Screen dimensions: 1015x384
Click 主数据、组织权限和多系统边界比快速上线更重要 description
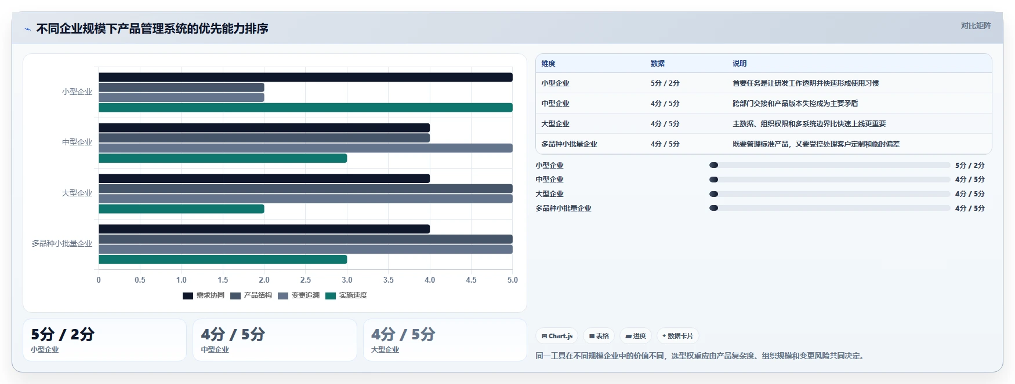(809, 124)
